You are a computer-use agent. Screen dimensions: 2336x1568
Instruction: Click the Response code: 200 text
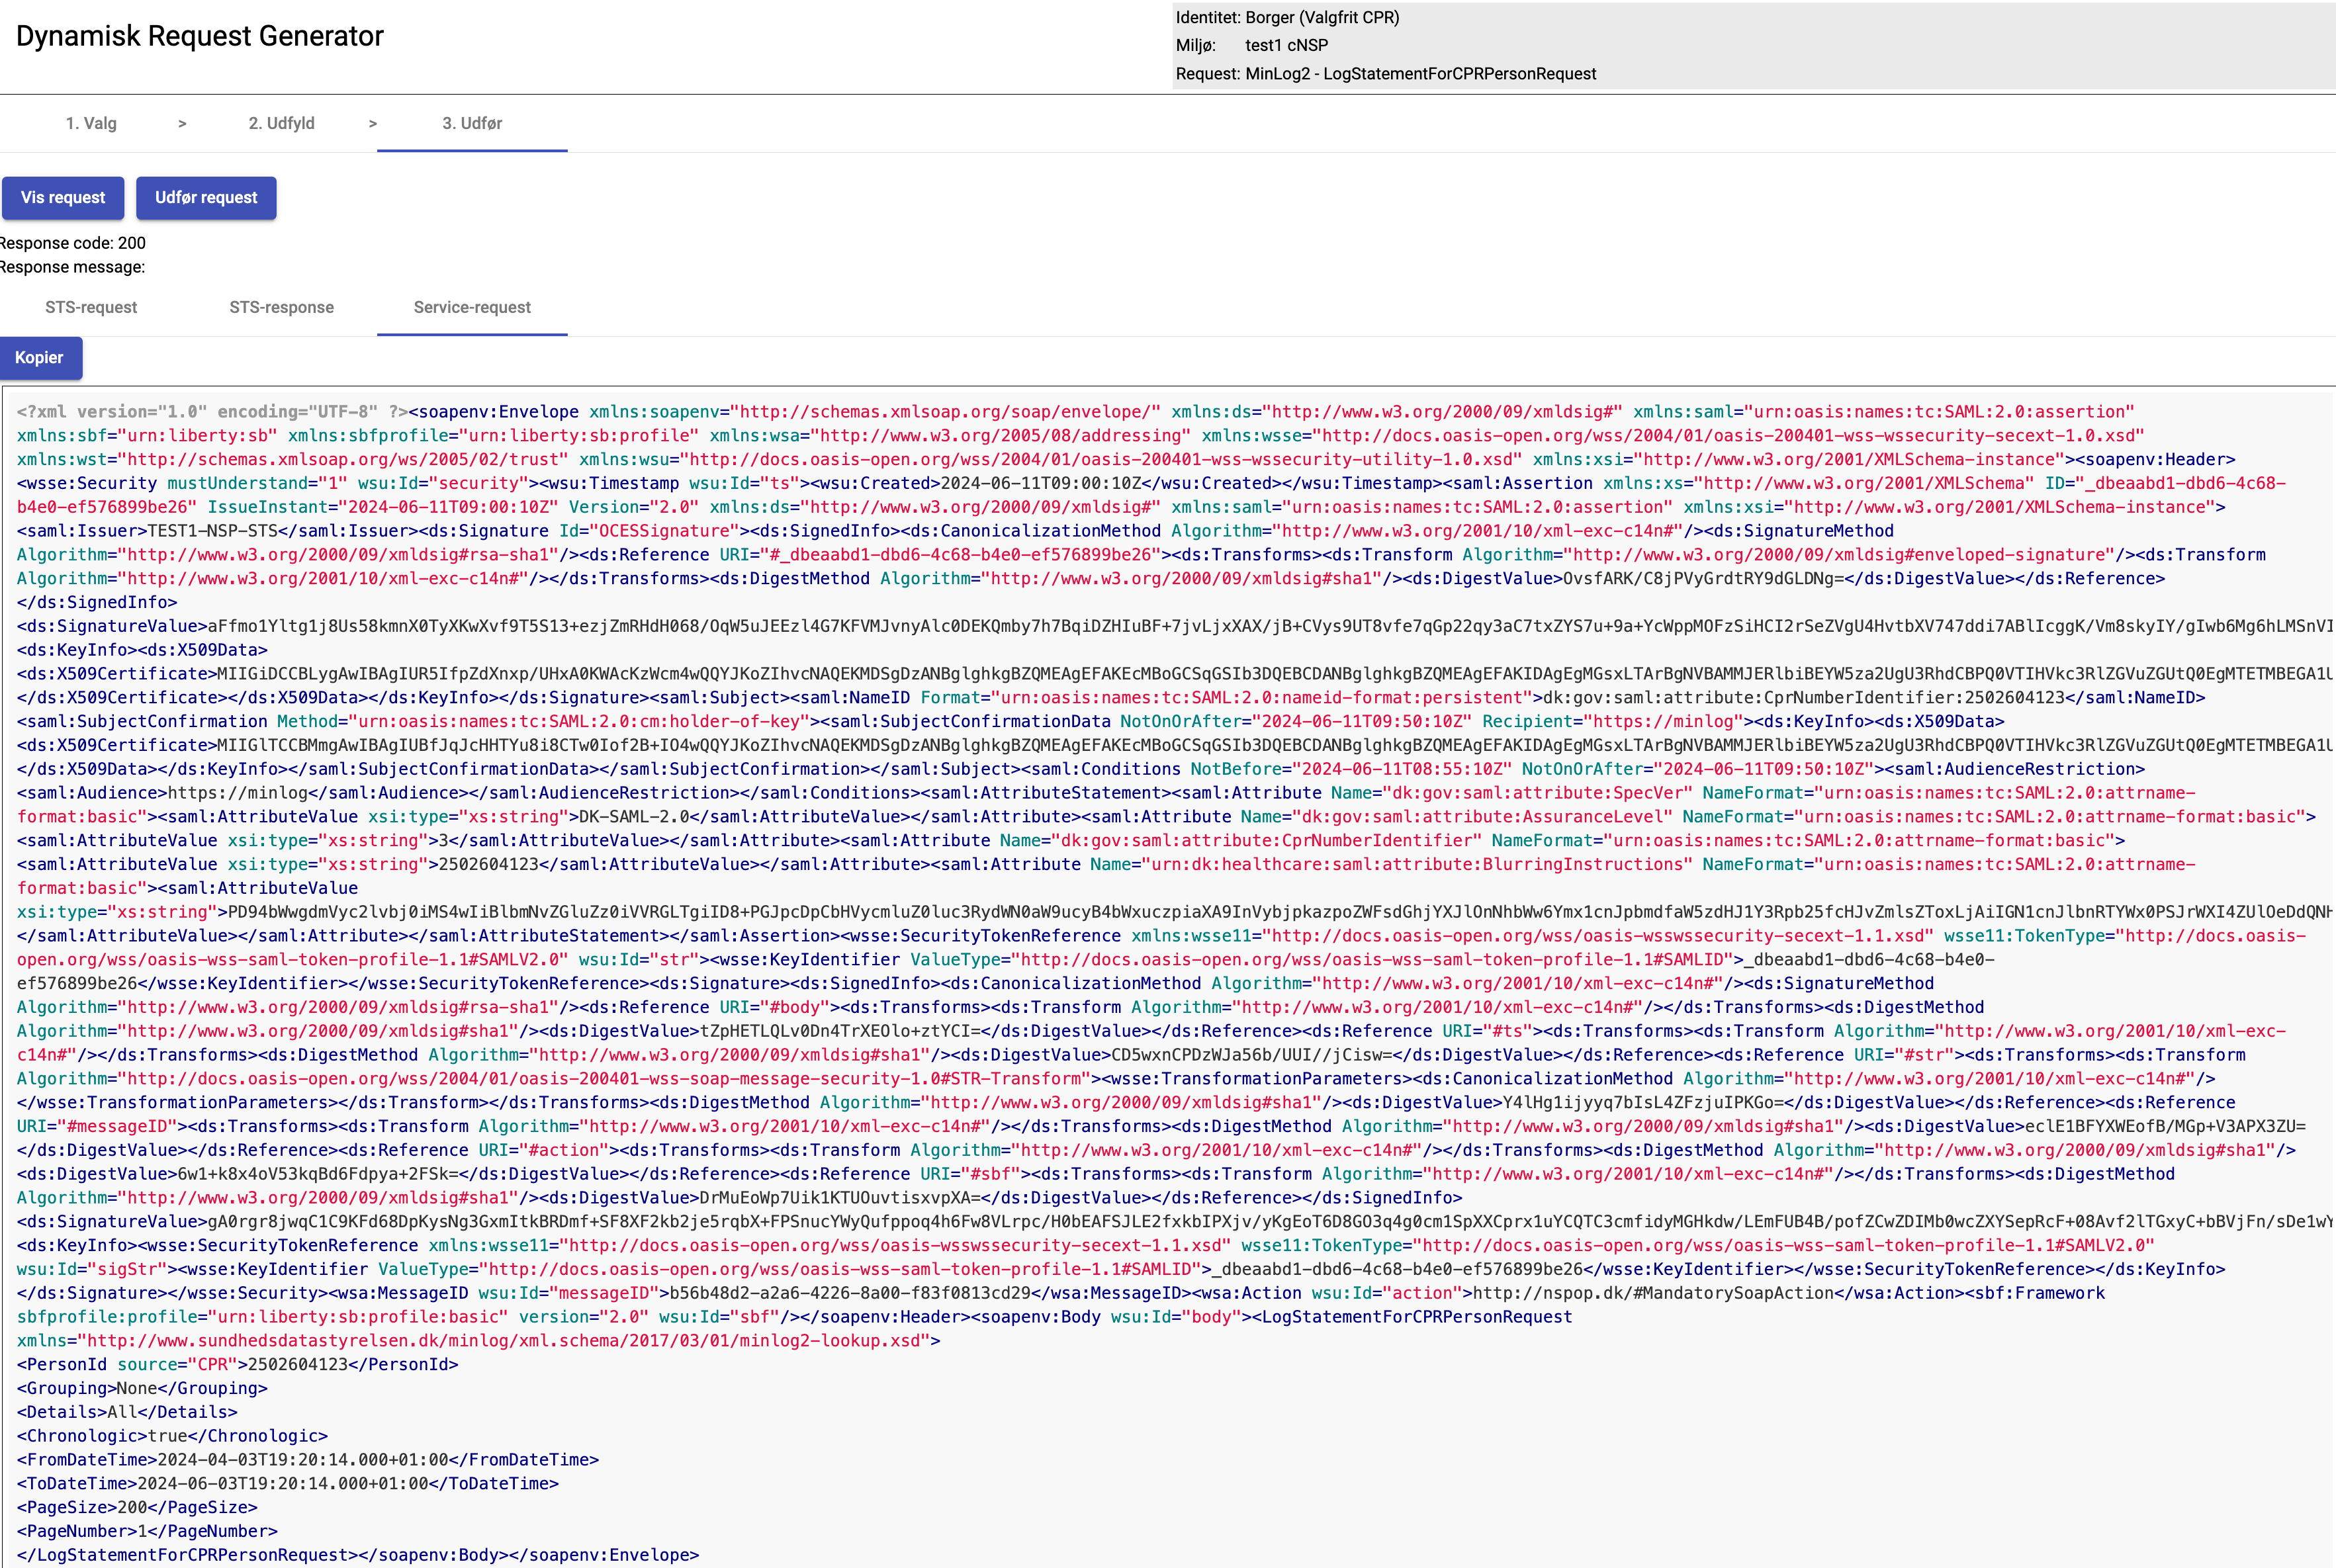point(73,243)
